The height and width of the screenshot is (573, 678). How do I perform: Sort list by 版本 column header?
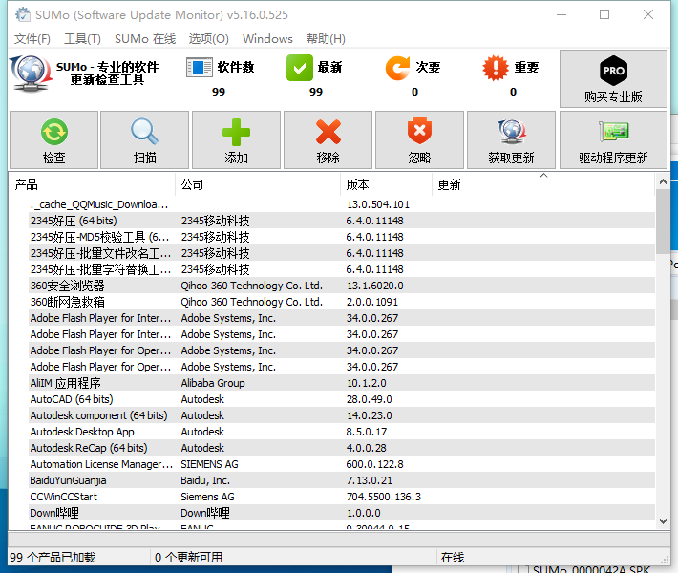tap(386, 184)
